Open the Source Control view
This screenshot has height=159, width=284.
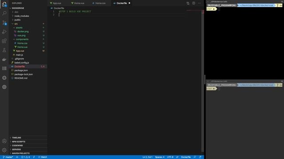pos(4,23)
